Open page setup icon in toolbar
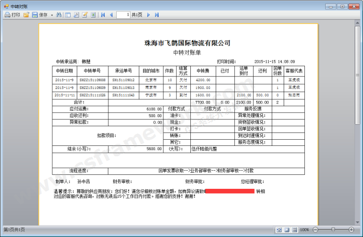This screenshot has height=237, width=363. click(76, 15)
